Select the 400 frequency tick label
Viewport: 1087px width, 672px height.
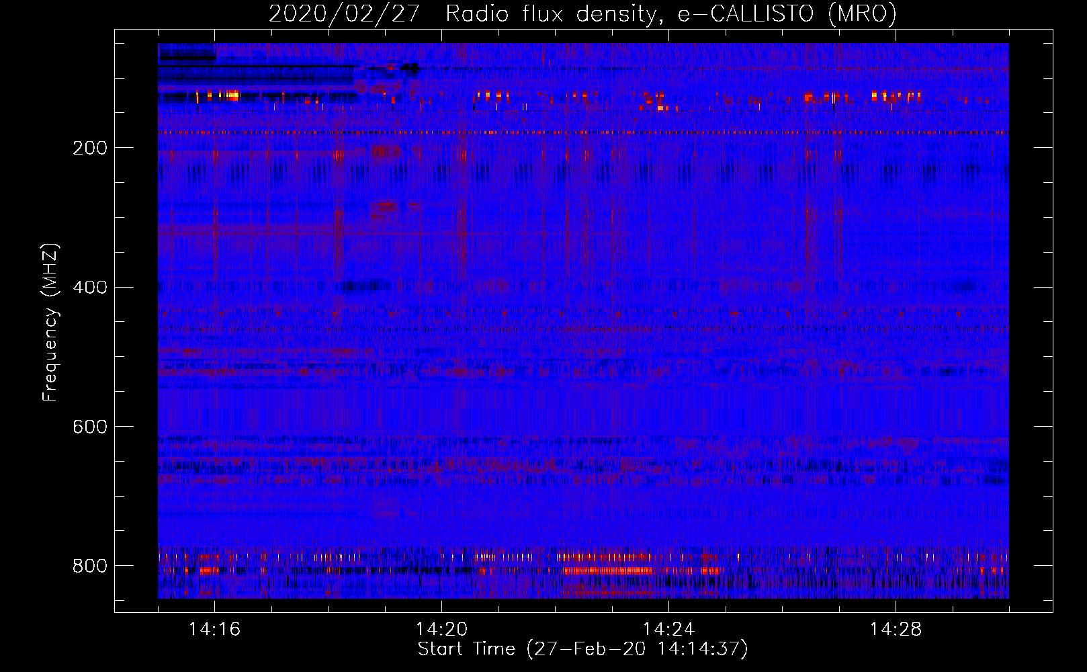point(90,288)
